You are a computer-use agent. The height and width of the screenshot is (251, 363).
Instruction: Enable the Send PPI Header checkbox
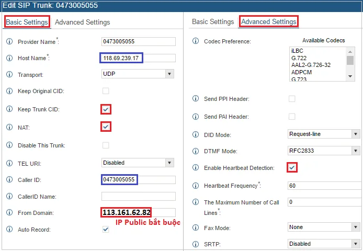(x=292, y=99)
